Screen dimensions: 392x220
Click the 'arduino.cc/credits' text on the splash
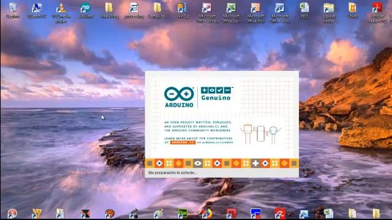pyautogui.click(x=217, y=142)
